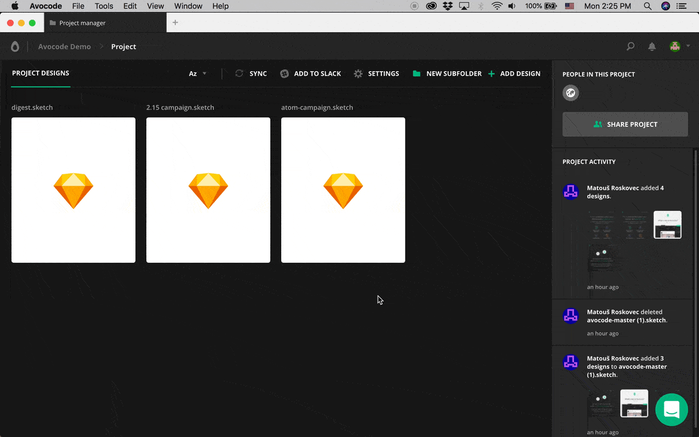The width and height of the screenshot is (699, 437).
Task: Click the Dropbox menu bar icon
Action: click(x=447, y=6)
